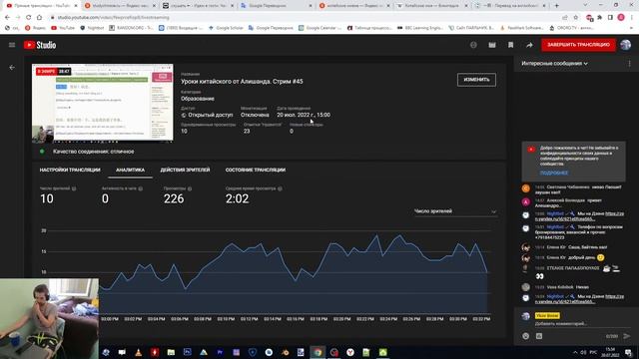Viewport: 639px width, 359px height.
Task: Open a new Chrome tab
Action: [x=557, y=5]
